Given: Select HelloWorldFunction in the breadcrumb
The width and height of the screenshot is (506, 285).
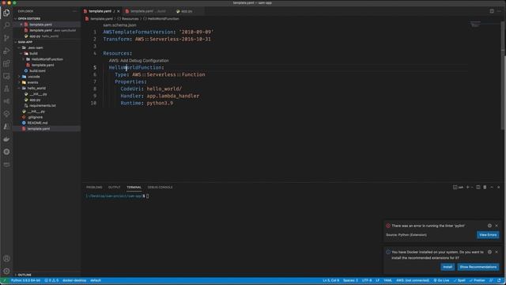Looking at the screenshot, I should pyautogui.click(x=164, y=19).
